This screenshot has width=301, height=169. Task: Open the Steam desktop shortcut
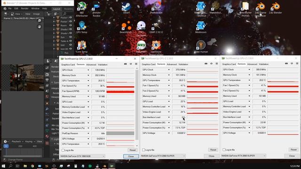126,8
